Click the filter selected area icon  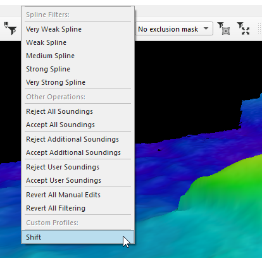223,28
